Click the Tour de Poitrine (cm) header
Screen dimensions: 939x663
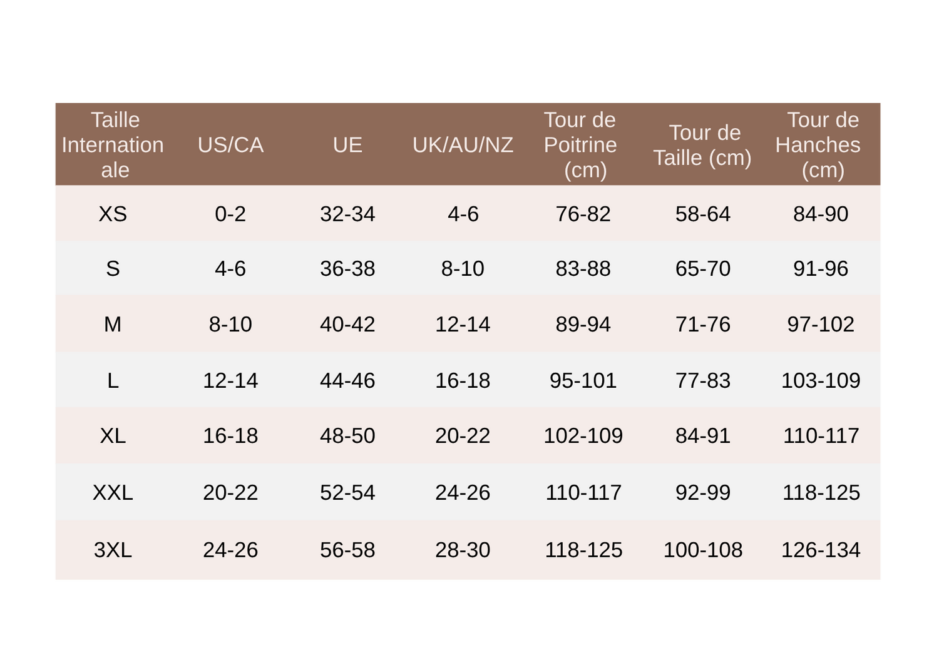pos(581,144)
